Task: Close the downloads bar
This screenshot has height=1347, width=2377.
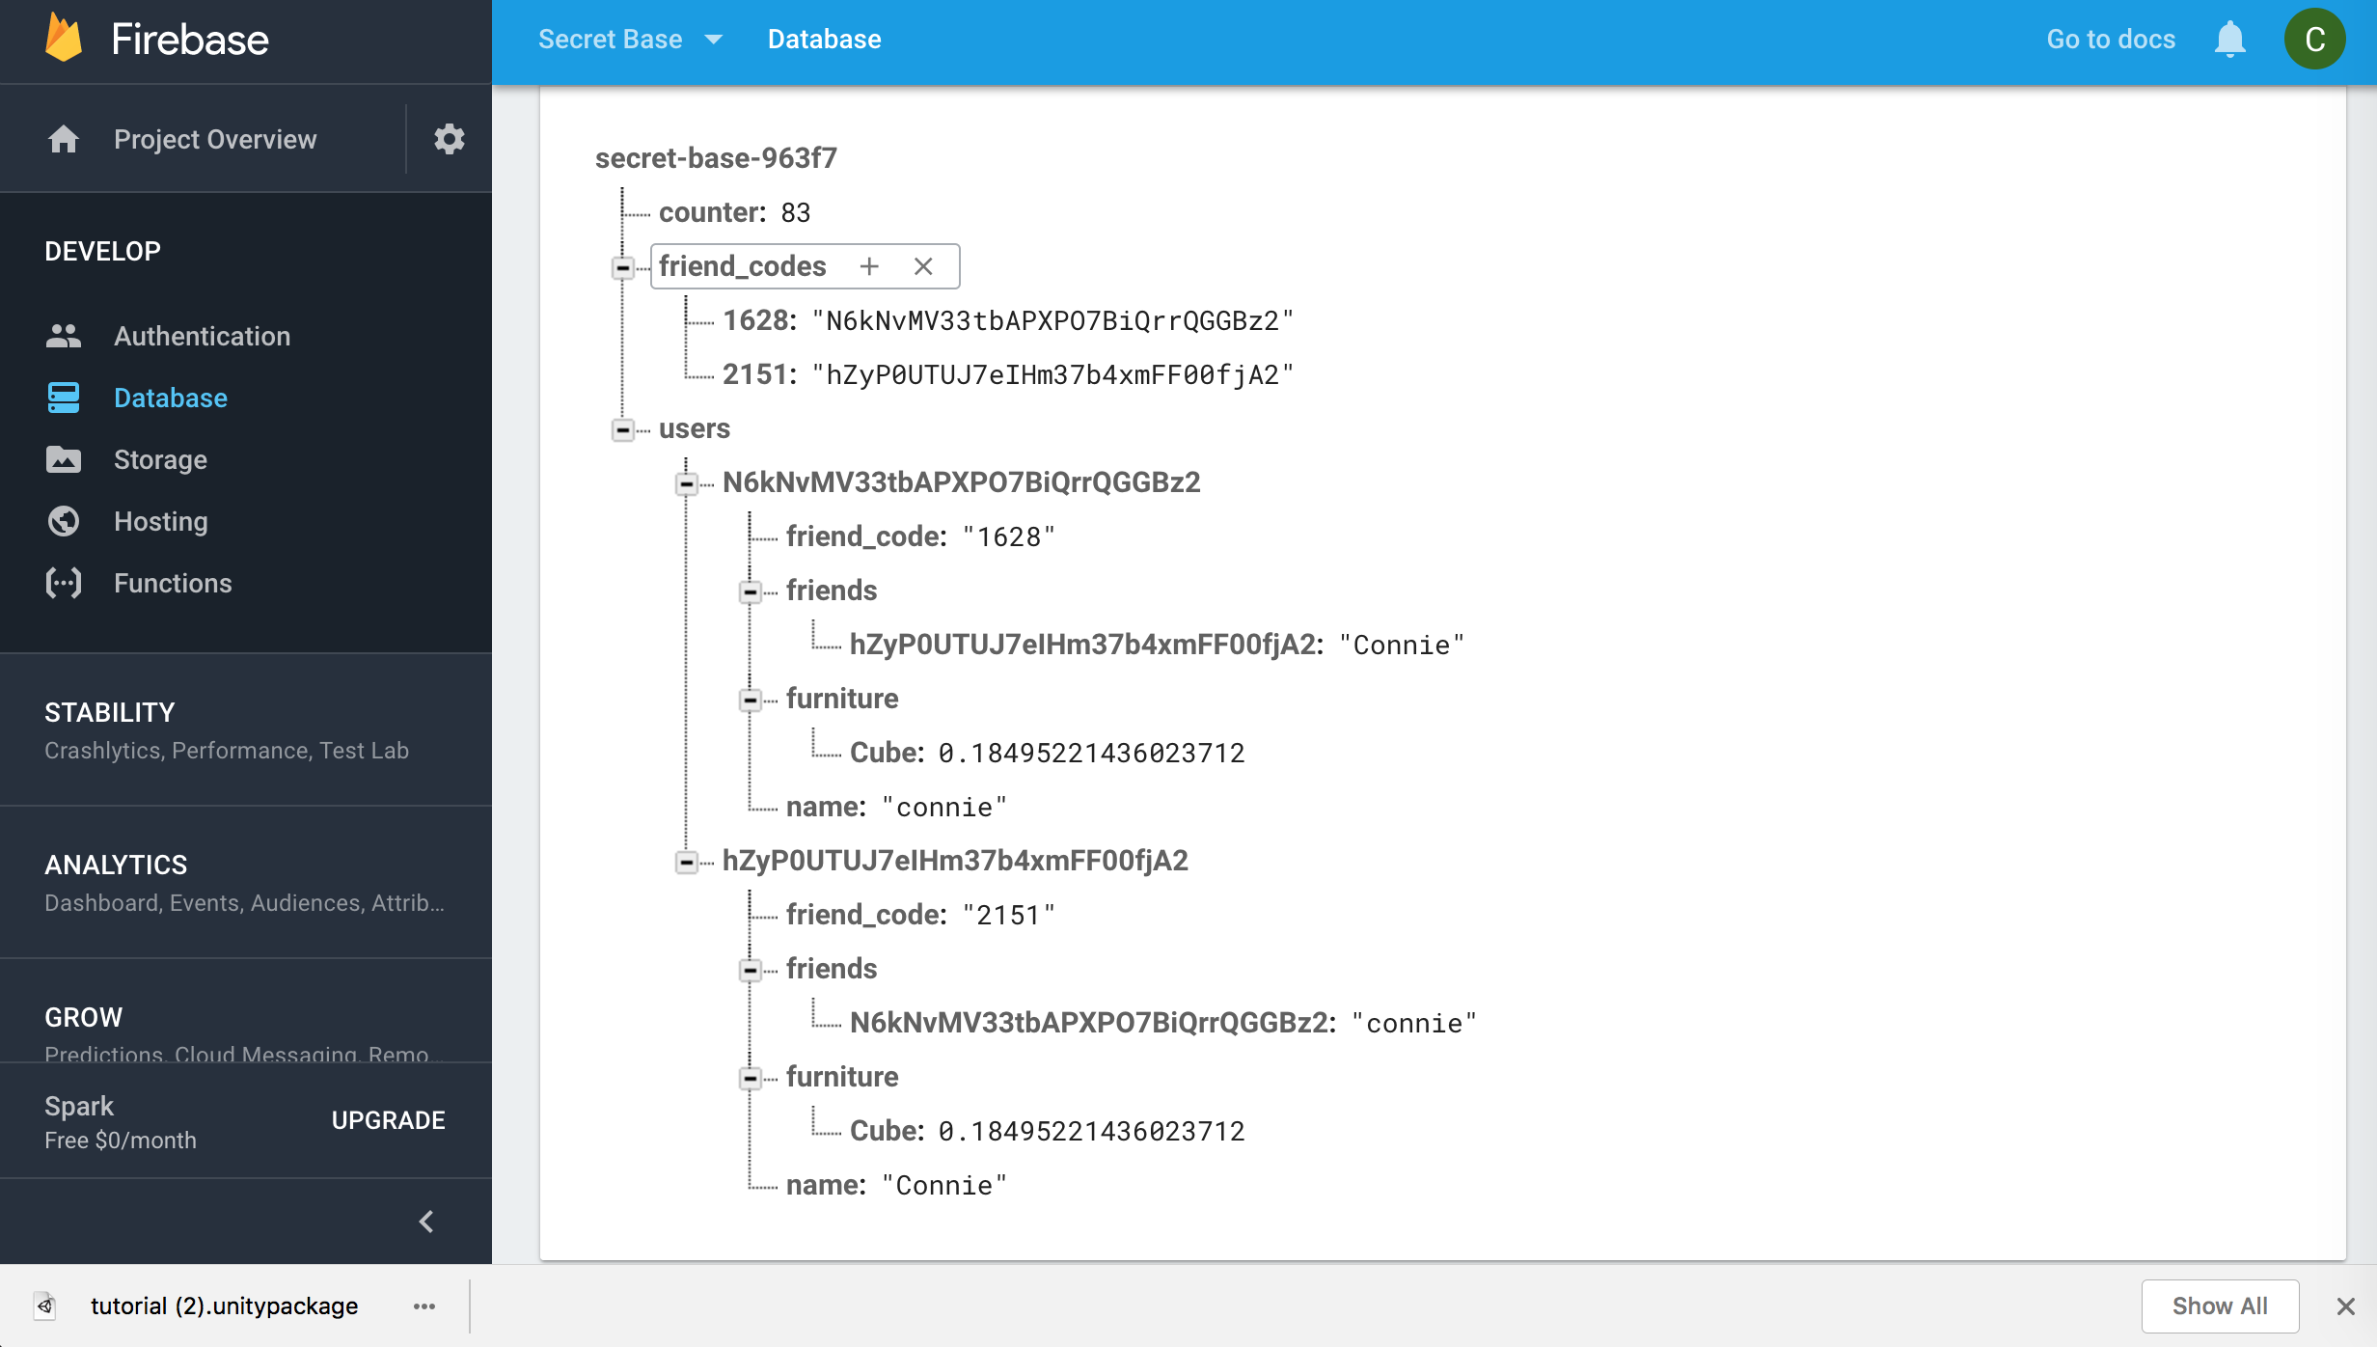Action: (2346, 1306)
